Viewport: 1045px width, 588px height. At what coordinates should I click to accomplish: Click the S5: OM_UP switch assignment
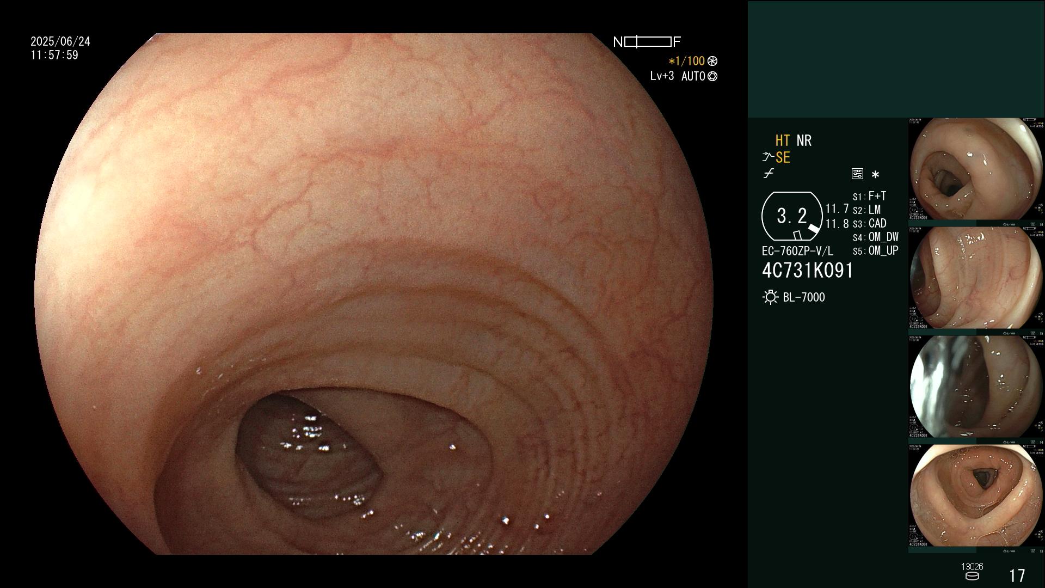tap(876, 250)
